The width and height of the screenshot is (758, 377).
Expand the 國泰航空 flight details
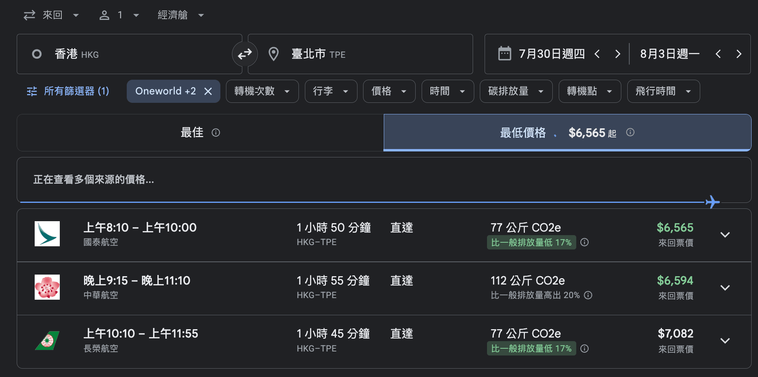point(725,235)
